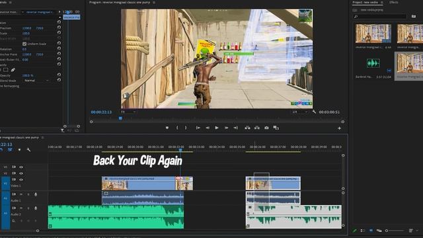Go to Out point in Program monitor

(x=236, y=128)
